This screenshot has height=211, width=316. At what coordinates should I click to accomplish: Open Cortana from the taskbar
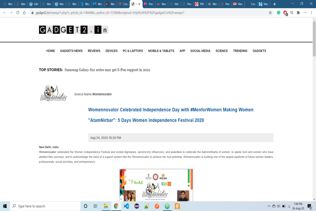[85, 206]
